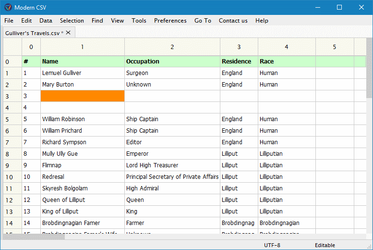Select row header 3

pos(12,96)
